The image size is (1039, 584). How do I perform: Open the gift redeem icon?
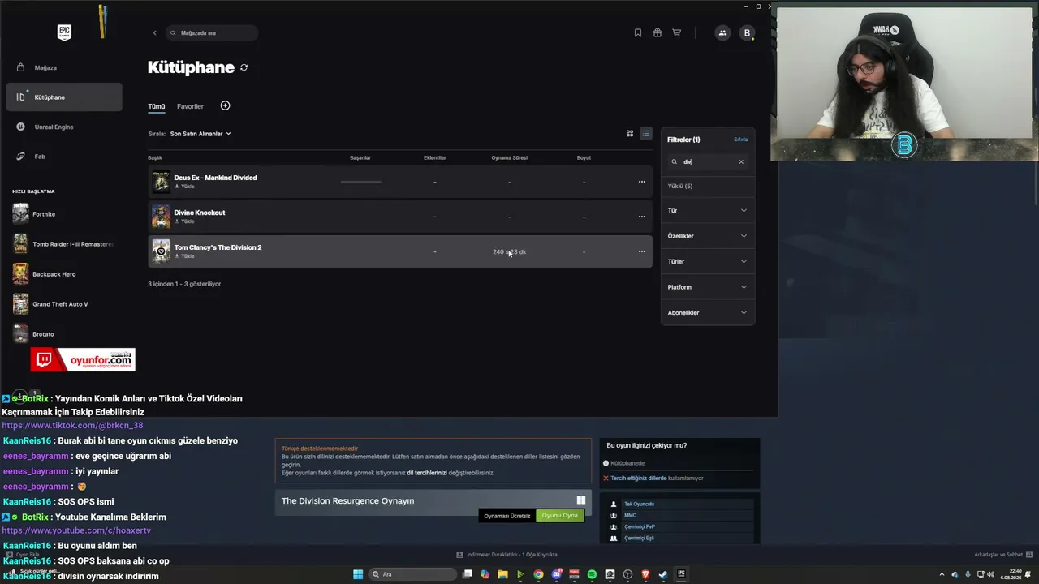657,33
